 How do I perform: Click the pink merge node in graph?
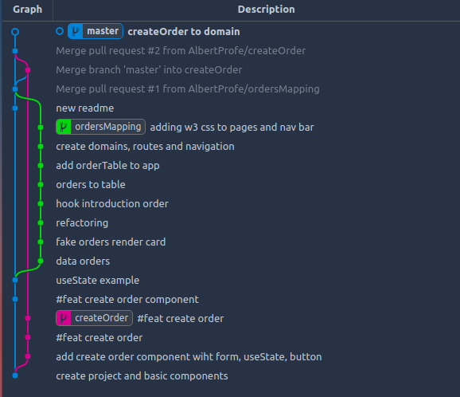tap(28, 70)
